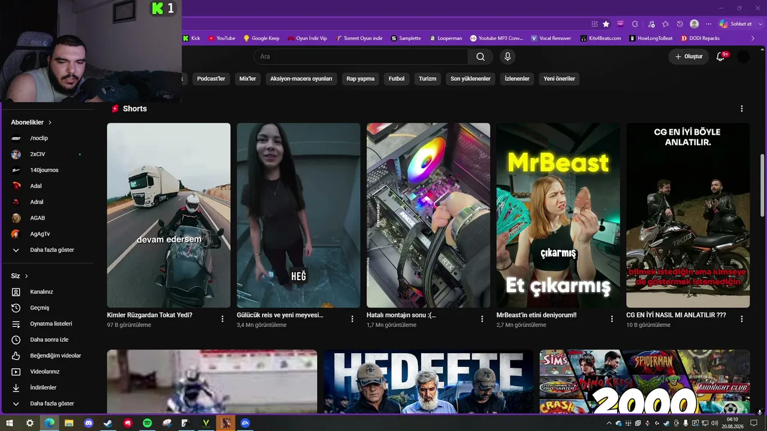The image size is (767, 431).
Task: Open options for CG EN İYİ NASIL short
Action: click(742, 319)
